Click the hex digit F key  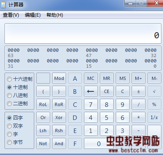coord(75,144)
